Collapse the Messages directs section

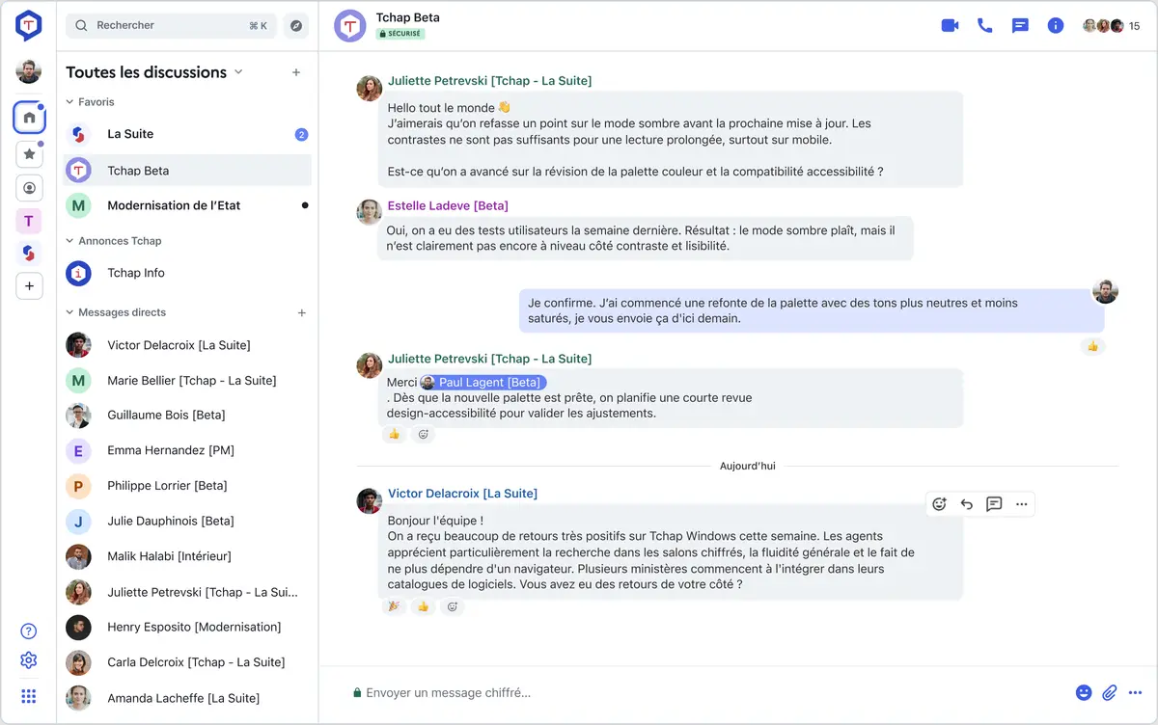[115, 312]
